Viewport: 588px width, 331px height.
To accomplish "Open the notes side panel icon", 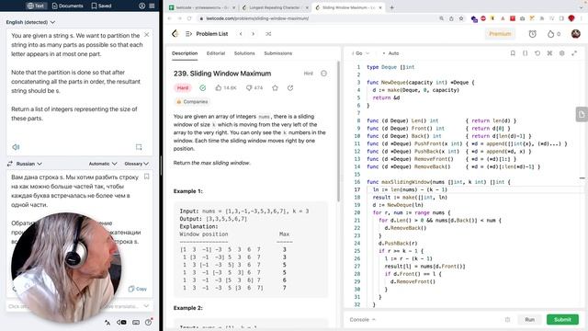I will coord(582,114).
